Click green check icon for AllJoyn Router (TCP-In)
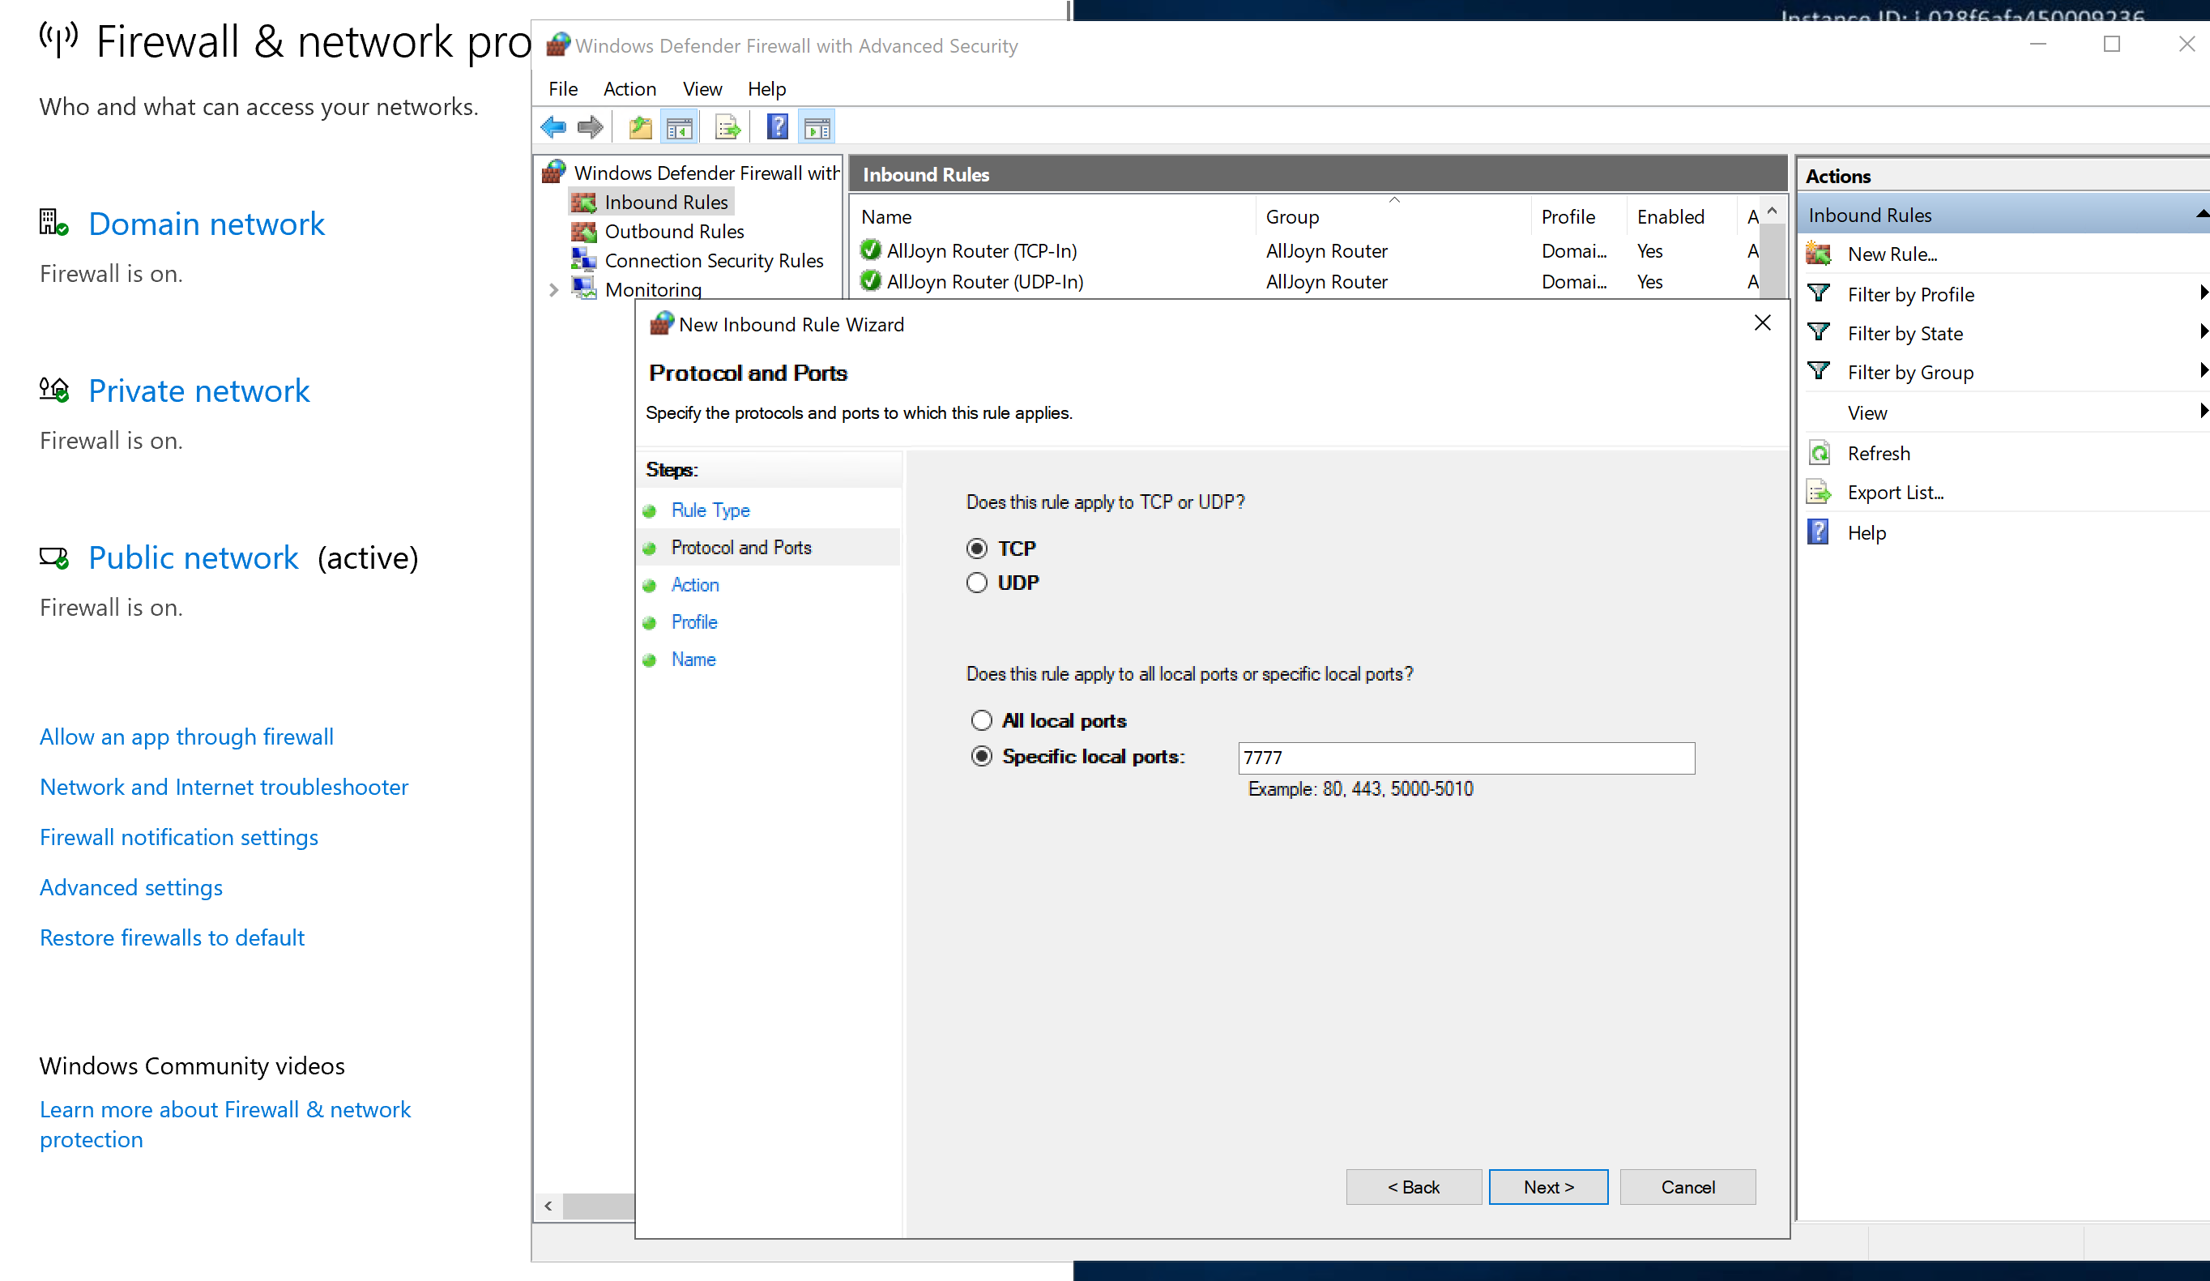2210x1281 pixels. pyautogui.click(x=870, y=251)
